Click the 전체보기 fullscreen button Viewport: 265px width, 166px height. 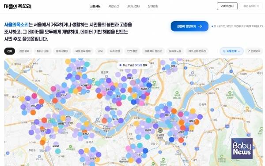click(254, 51)
